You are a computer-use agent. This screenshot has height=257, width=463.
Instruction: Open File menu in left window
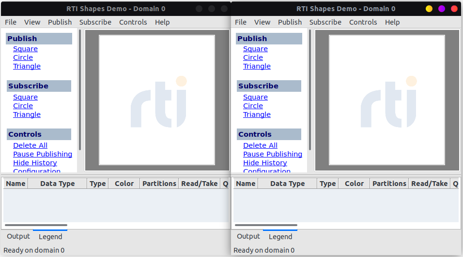coord(11,22)
